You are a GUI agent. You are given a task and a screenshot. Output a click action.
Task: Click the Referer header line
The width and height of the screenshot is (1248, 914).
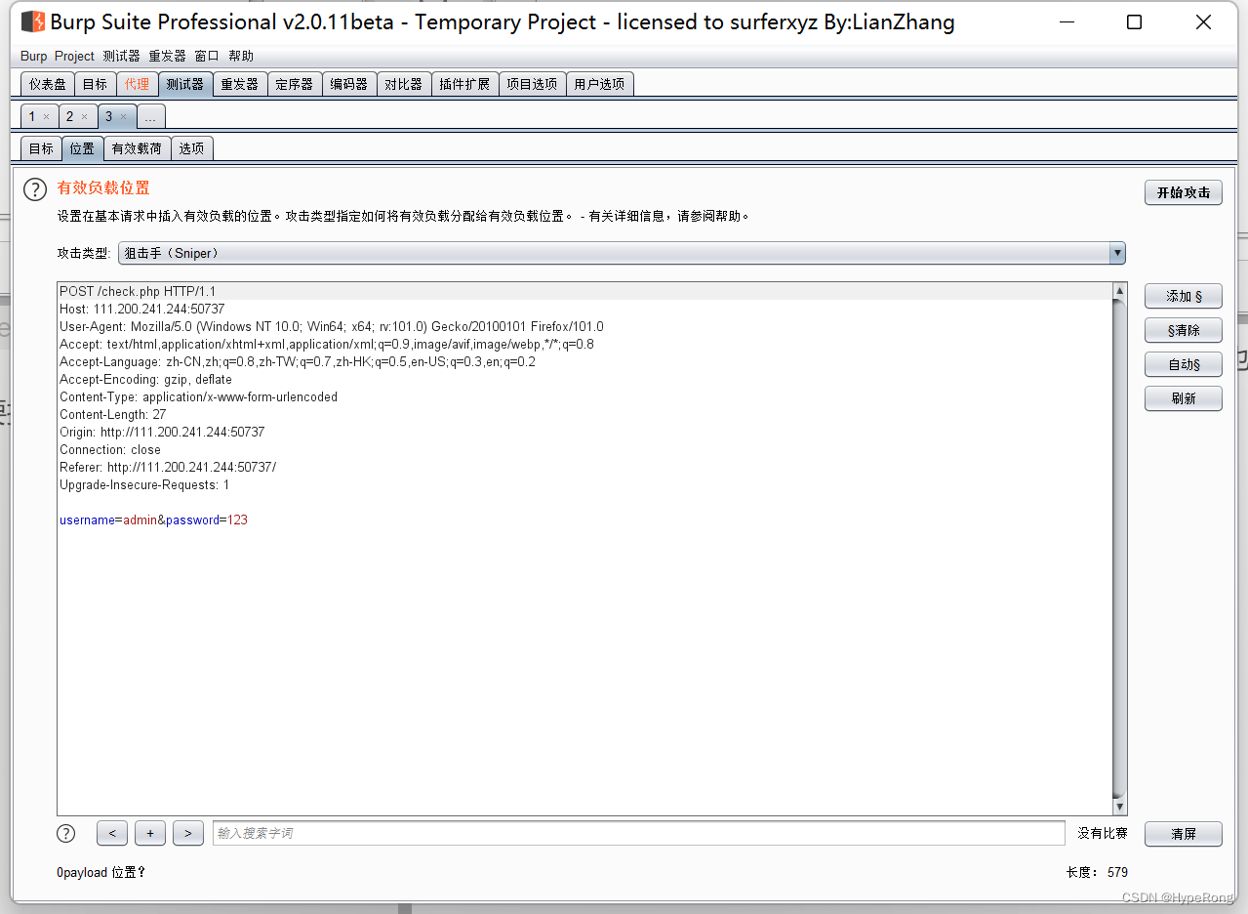[168, 467]
